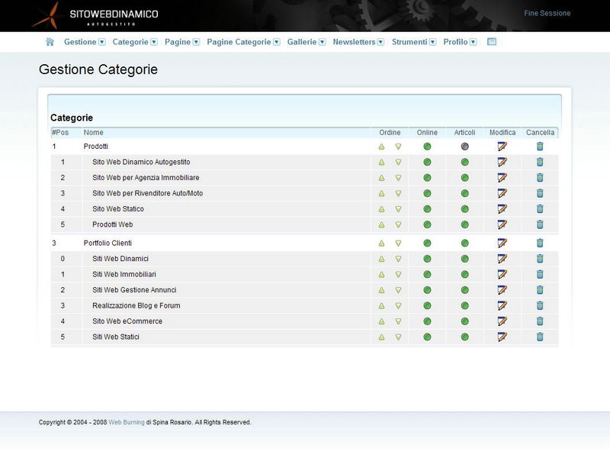This screenshot has width=610, height=458.
Task: Edit Sito Web per Rivenditore Auto/Moto
Action: 502,193
